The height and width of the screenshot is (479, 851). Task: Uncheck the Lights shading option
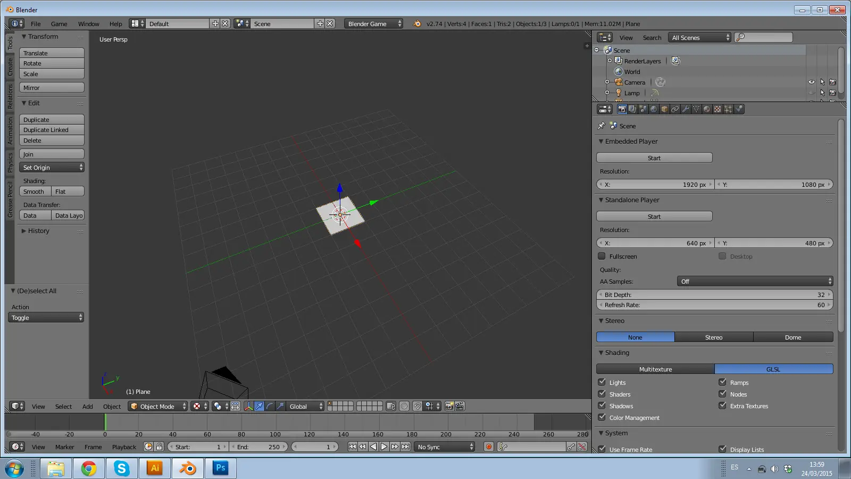[x=602, y=382]
